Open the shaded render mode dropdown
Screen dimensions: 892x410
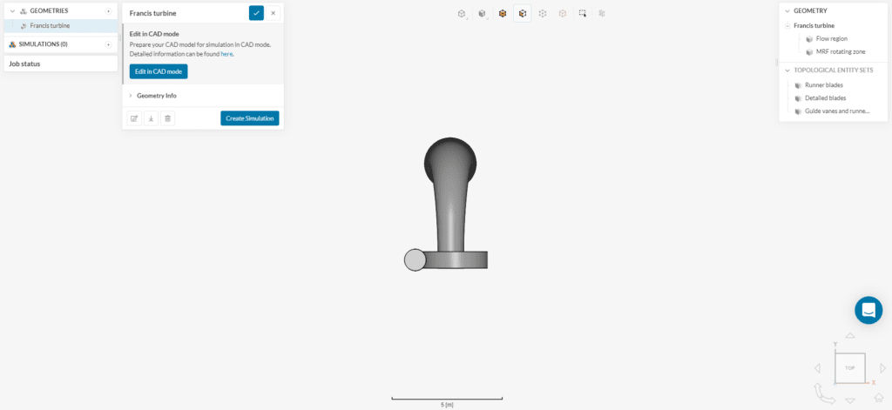(x=483, y=13)
